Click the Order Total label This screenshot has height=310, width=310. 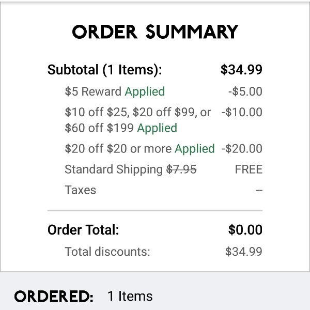pyautogui.click(x=83, y=230)
